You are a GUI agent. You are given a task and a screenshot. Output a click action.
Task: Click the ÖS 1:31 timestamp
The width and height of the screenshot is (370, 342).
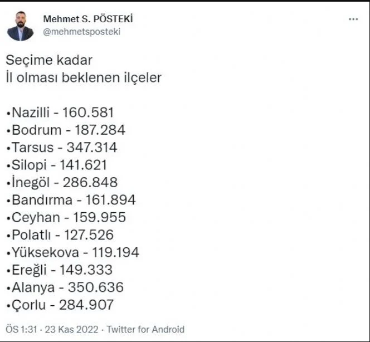click(21, 329)
